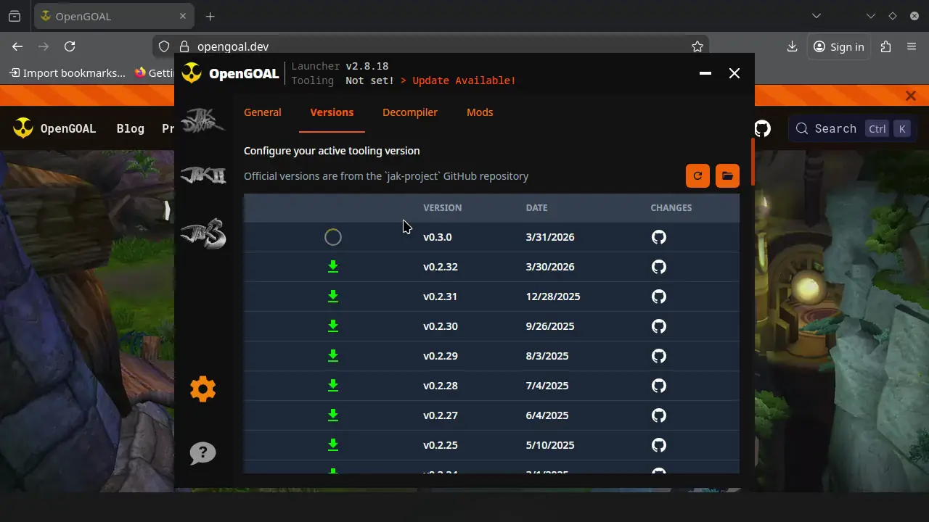Expand the Firefox list all tabs dropdown
The width and height of the screenshot is (929, 522).
click(x=817, y=16)
